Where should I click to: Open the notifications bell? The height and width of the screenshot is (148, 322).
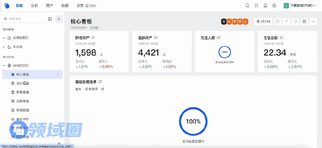[265, 6]
